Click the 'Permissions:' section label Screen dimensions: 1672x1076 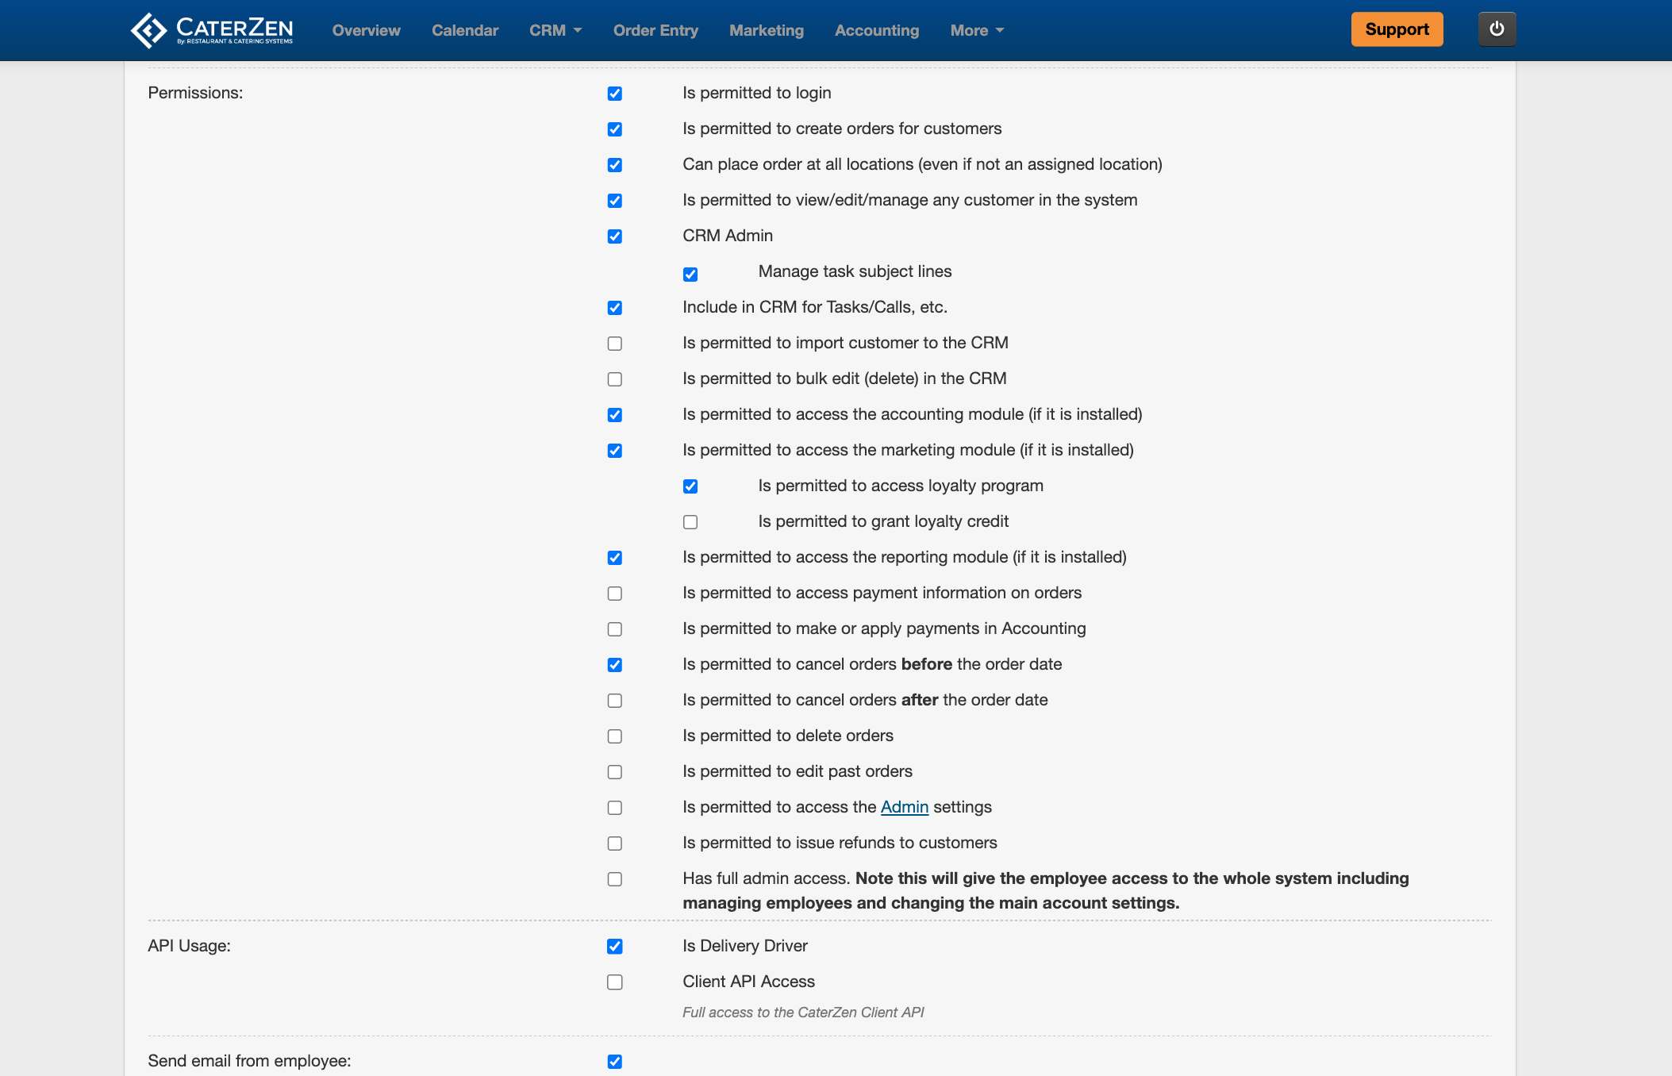(195, 93)
